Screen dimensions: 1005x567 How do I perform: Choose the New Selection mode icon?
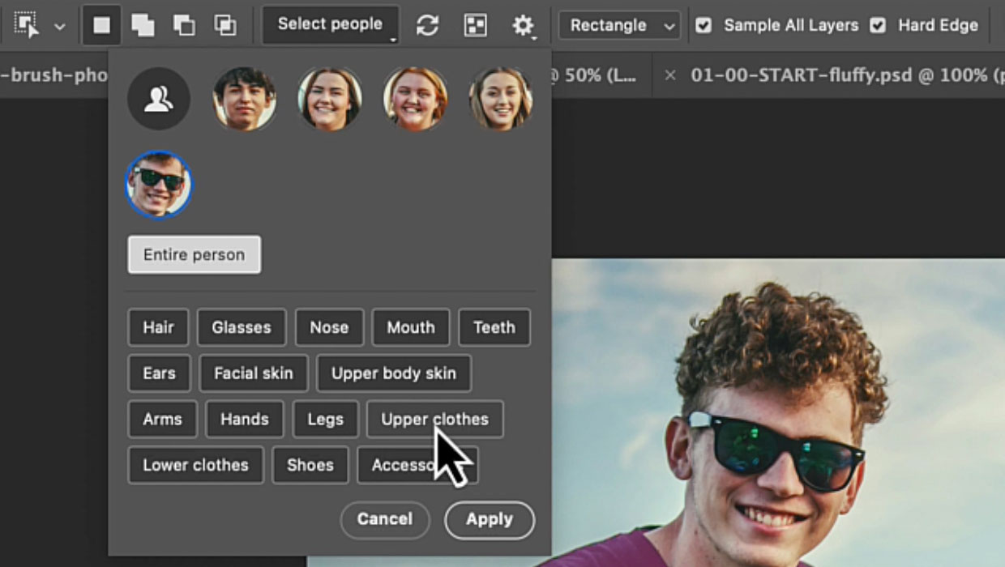pyautogui.click(x=101, y=25)
